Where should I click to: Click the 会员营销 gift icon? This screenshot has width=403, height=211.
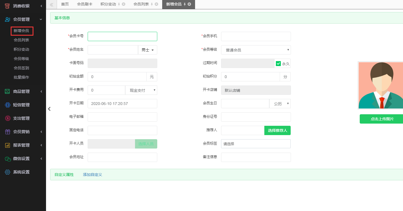pos(7,132)
